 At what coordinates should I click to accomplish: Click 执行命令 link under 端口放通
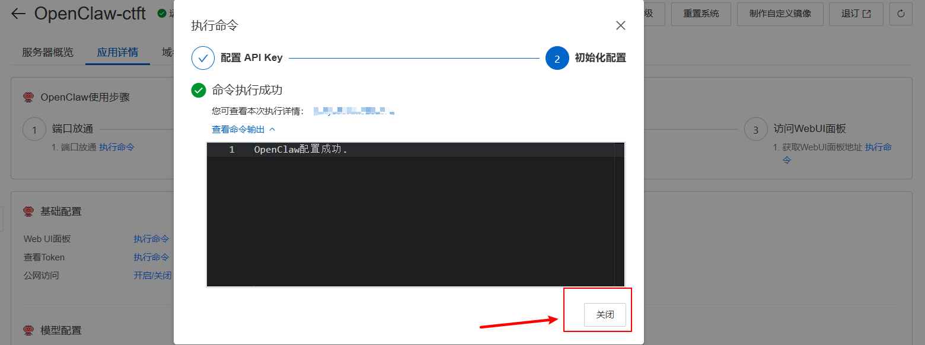(117, 147)
